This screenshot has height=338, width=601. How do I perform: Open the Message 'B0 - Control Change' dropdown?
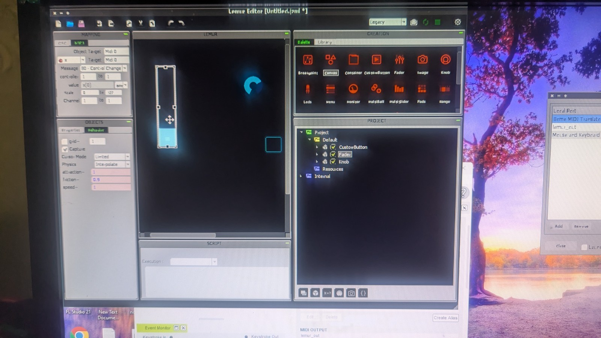coord(104,68)
